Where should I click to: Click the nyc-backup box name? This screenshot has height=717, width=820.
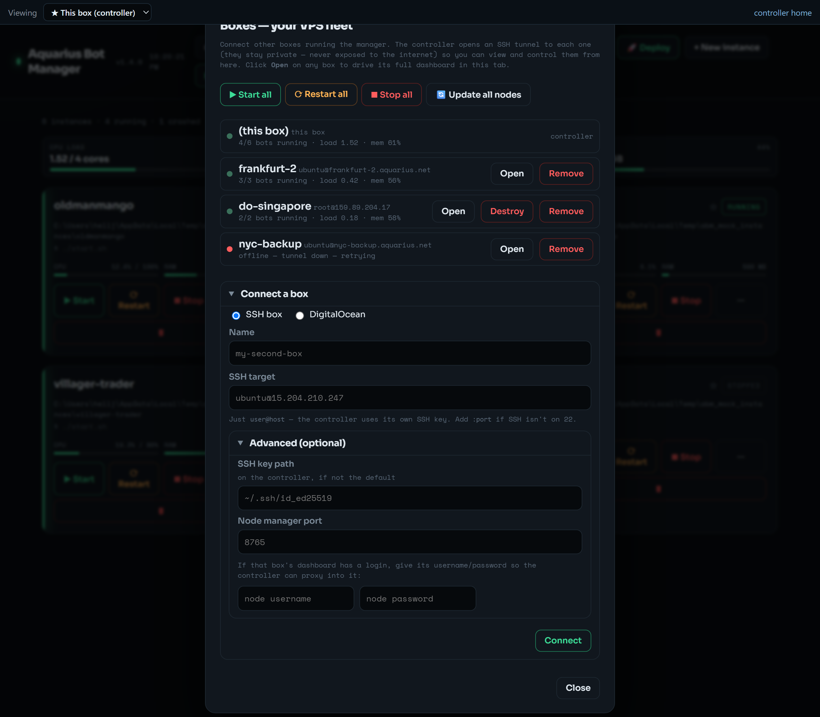270,244
